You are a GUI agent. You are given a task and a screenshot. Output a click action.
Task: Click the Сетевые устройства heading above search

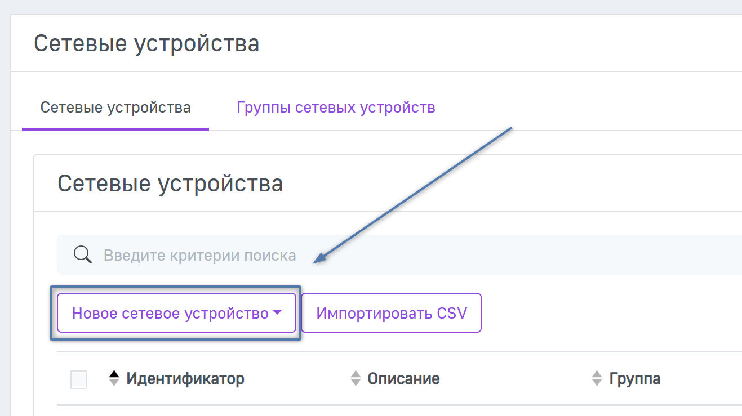(170, 184)
